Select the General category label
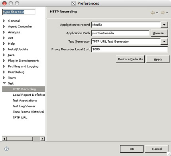This screenshot has height=156, width=171. [x=14, y=21]
